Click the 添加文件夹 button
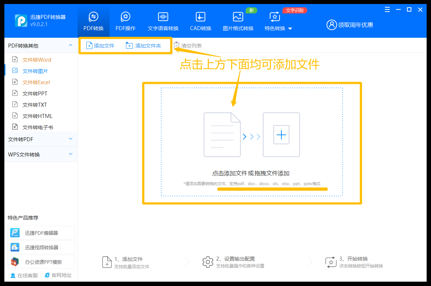 point(143,45)
